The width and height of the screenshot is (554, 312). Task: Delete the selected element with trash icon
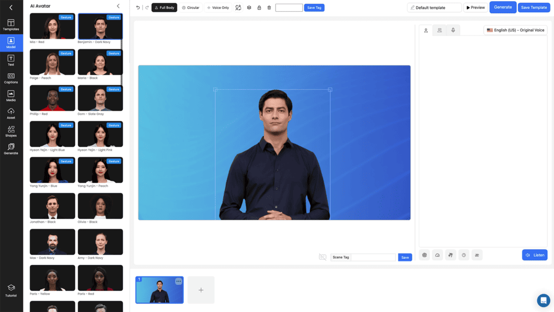pyautogui.click(x=269, y=7)
